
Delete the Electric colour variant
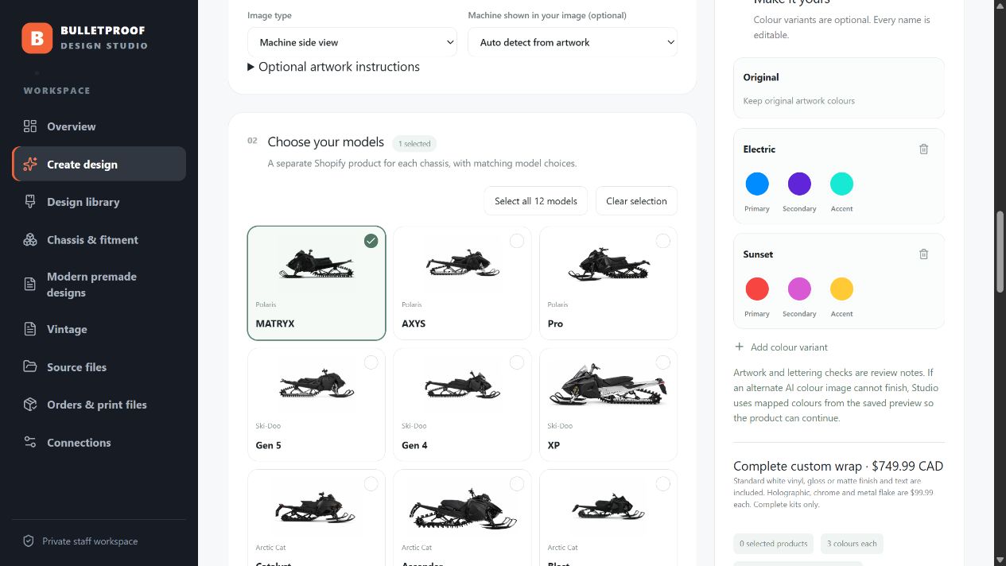click(x=923, y=149)
